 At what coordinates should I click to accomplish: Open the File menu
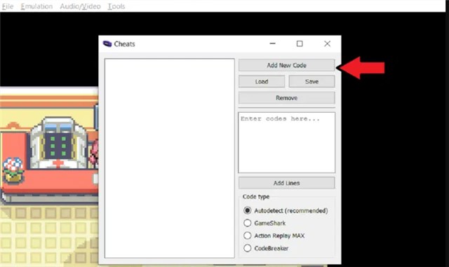click(8, 6)
